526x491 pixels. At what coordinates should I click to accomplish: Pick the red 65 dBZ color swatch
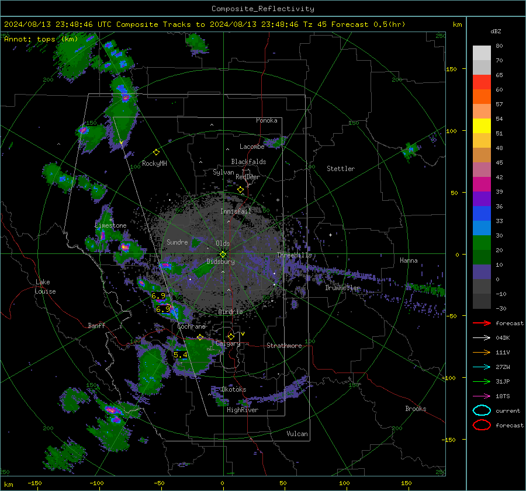(482, 82)
